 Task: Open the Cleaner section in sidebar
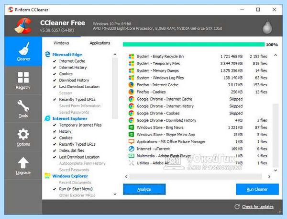coord(23,51)
